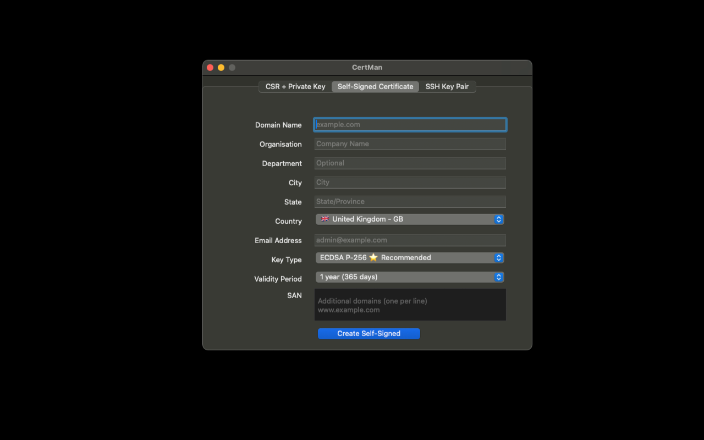The image size is (704, 440).
Task: Click the chevron icon on Validity Period dropdown
Action: pyautogui.click(x=499, y=277)
